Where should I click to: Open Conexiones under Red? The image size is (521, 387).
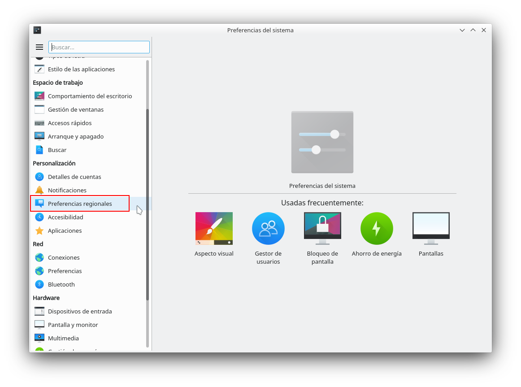tap(64, 257)
